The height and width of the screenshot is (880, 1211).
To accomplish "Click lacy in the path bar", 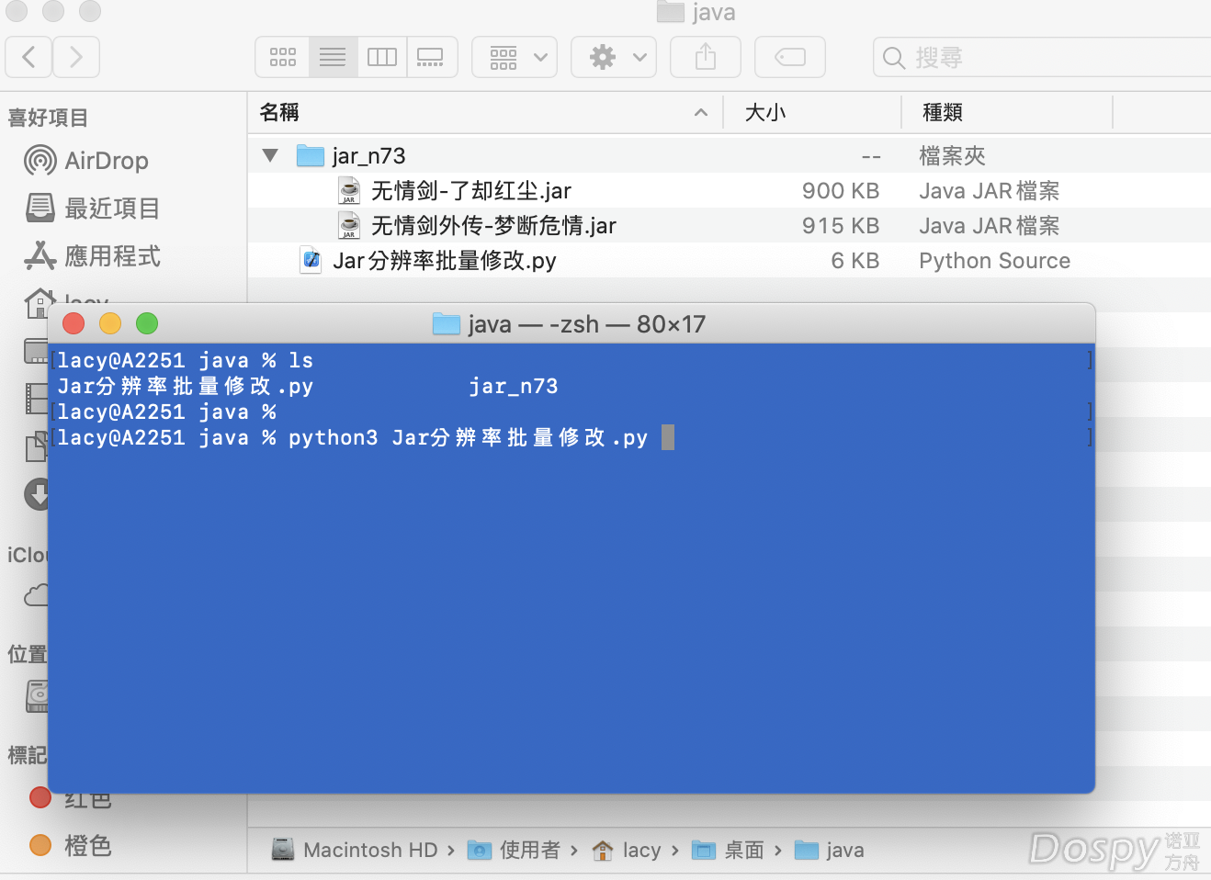I will tap(627, 850).
